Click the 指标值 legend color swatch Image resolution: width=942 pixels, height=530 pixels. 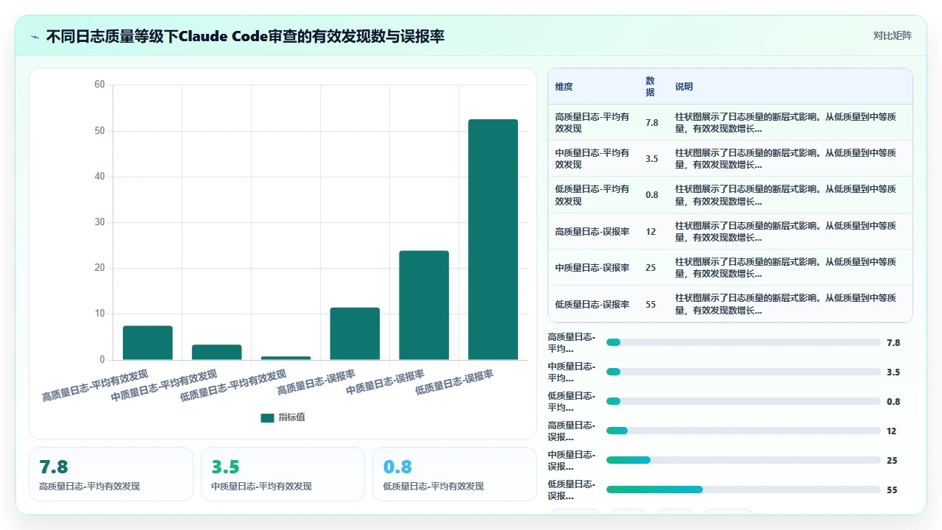(x=267, y=417)
